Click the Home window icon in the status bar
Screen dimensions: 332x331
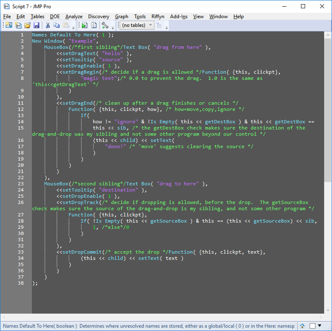tap(302, 326)
